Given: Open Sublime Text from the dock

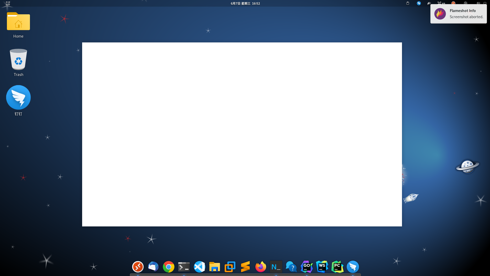Looking at the screenshot, I should click(245, 267).
